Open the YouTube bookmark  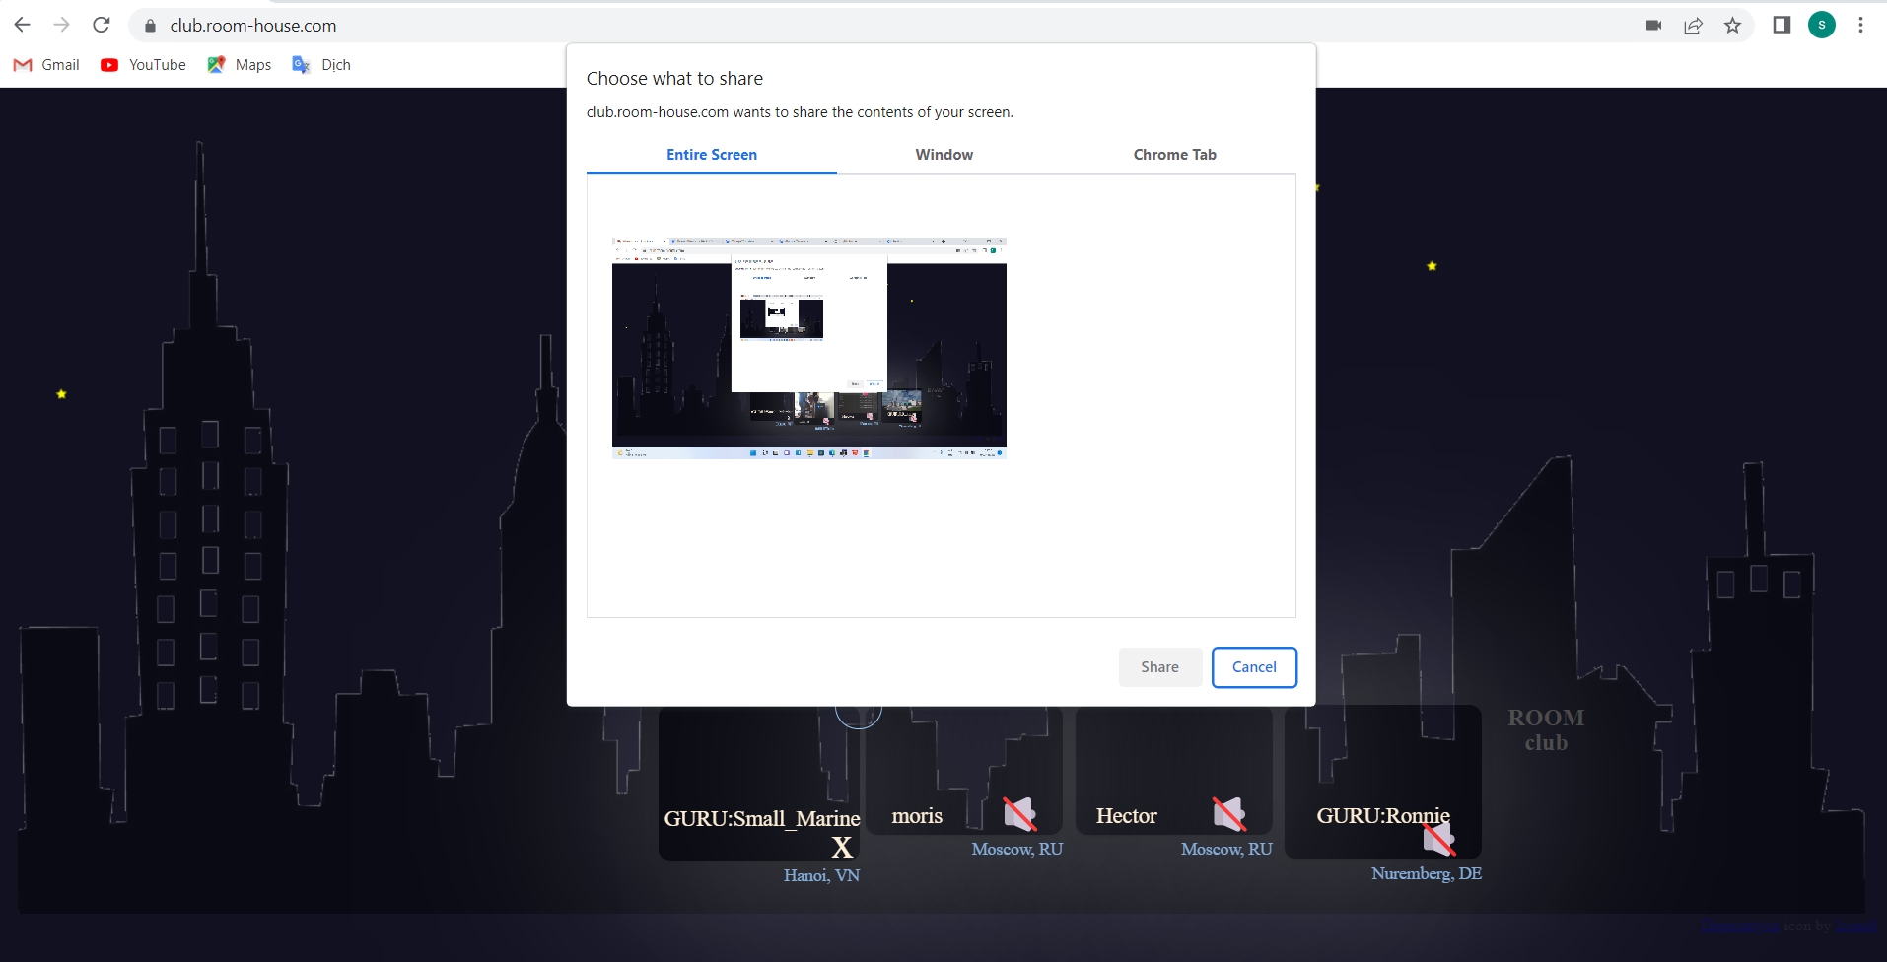coord(144,65)
